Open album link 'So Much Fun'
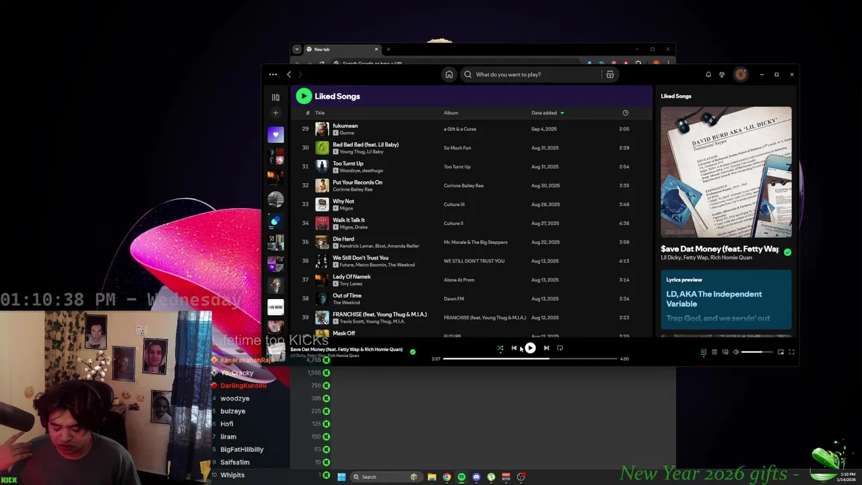The width and height of the screenshot is (862, 485). point(457,148)
